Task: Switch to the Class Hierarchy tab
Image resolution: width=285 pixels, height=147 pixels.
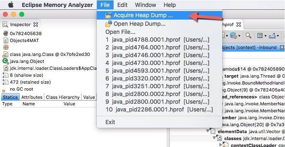Action: tap(63, 97)
